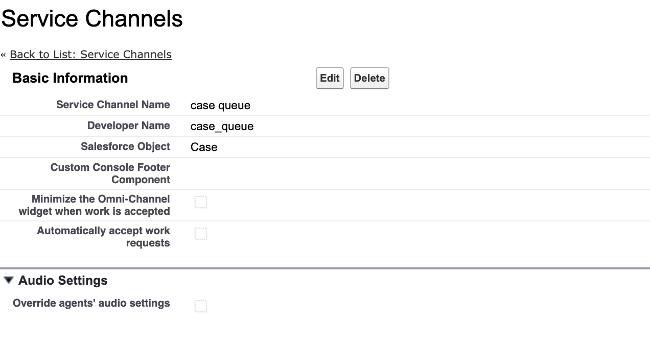The height and width of the screenshot is (349, 650).
Task: Check Override agents' audio settings box
Action: [x=201, y=306]
